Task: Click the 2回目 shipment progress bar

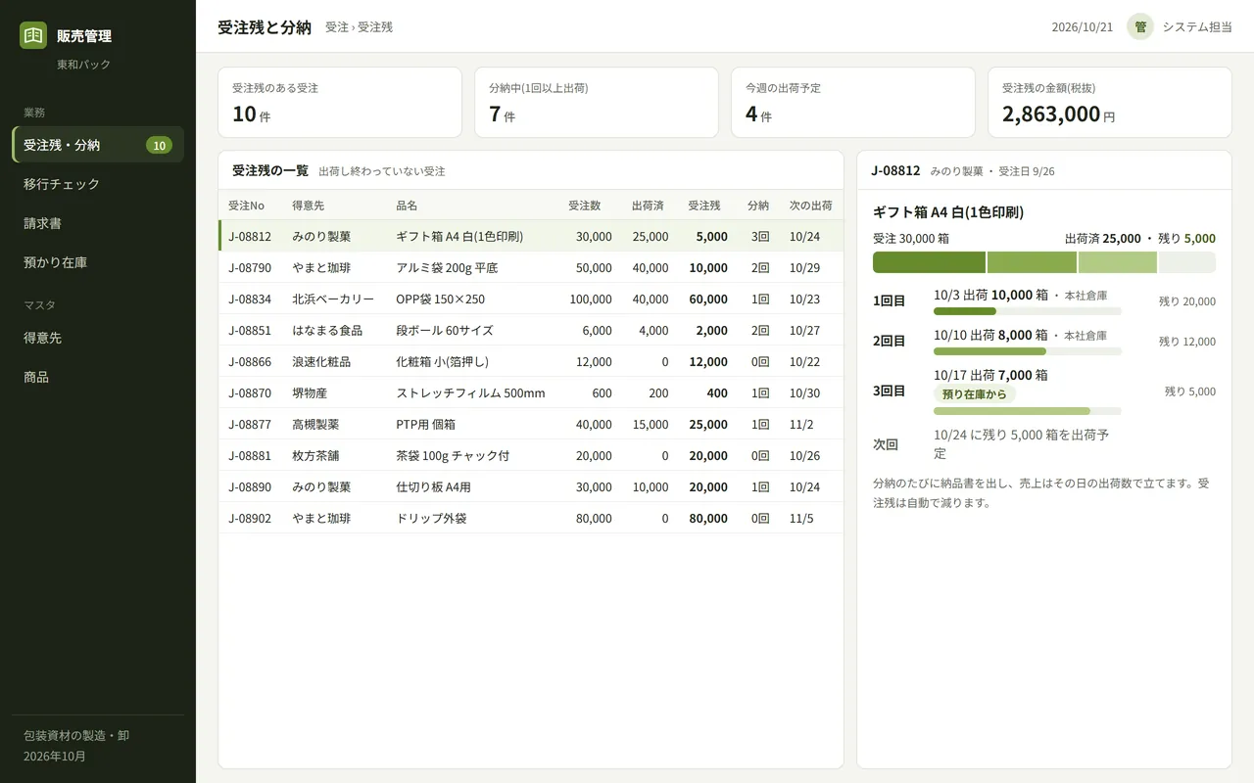Action: coord(1028,351)
